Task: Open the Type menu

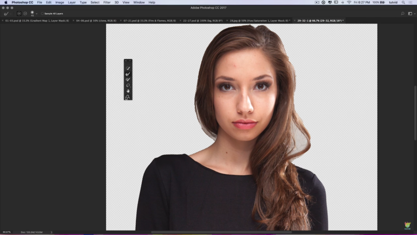Action: [x=83, y=2]
